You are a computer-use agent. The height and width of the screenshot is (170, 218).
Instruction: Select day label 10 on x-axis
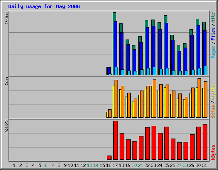[x=70, y=165]
